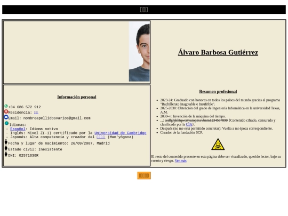Click the name heading Álvaro Barbosa Gutiérrez
Screen dimensions: 288x216
tap(218, 52)
